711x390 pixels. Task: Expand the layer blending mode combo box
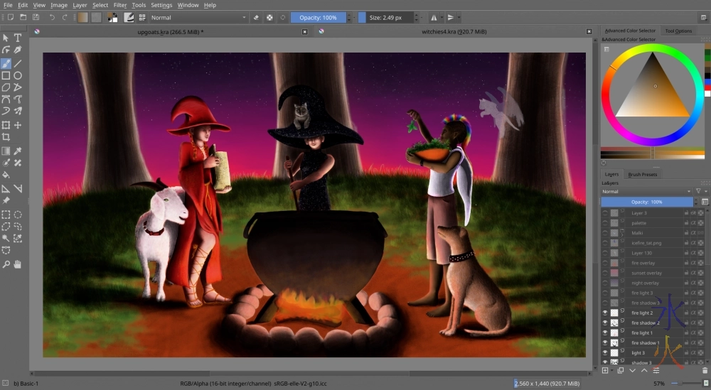pos(646,191)
